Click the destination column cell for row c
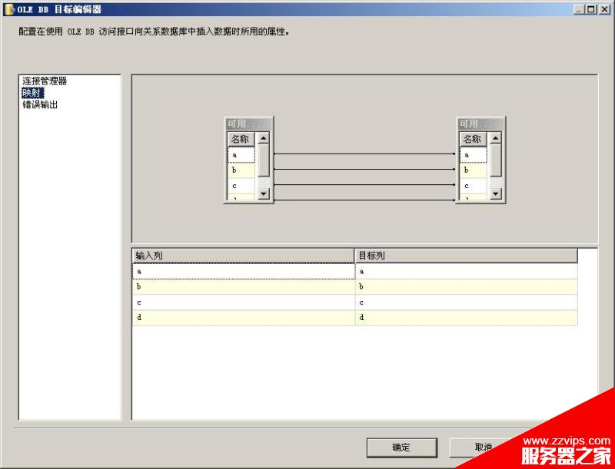The width and height of the screenshot is (615, 469). click(x=467, y=302)
